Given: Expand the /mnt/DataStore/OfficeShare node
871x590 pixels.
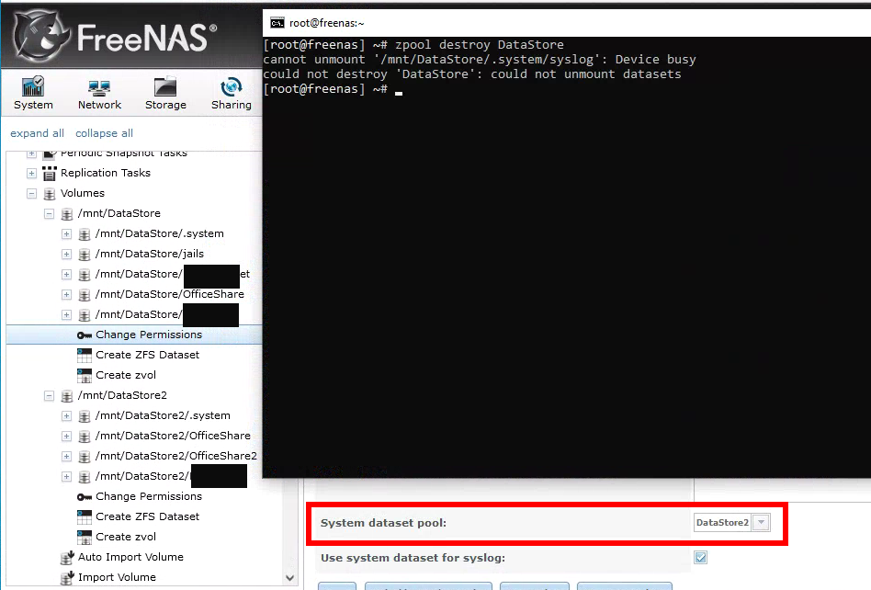Looking at the screenshot, I should tap(66, 294).
